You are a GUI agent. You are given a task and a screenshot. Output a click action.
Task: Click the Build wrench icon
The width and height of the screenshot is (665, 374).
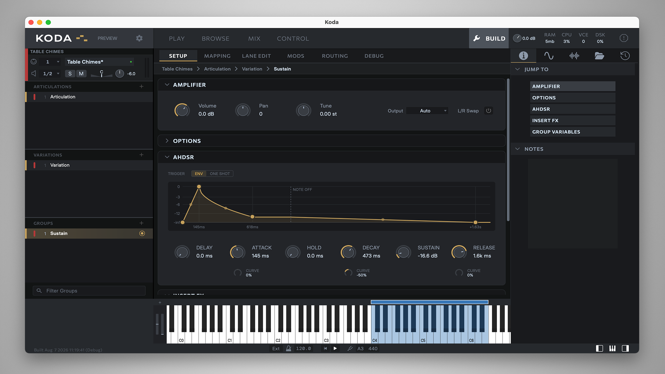tap(477, 38)
